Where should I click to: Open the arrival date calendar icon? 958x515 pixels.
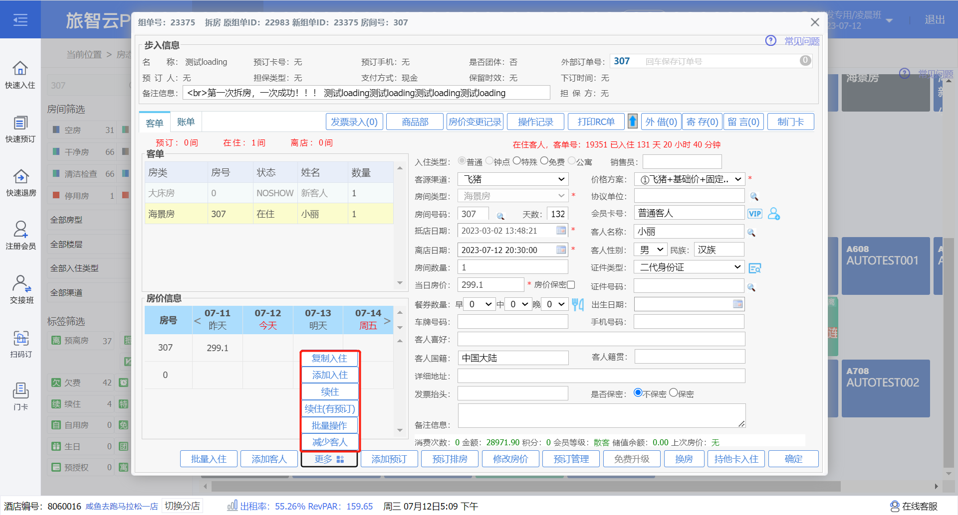tap(561, 230)
